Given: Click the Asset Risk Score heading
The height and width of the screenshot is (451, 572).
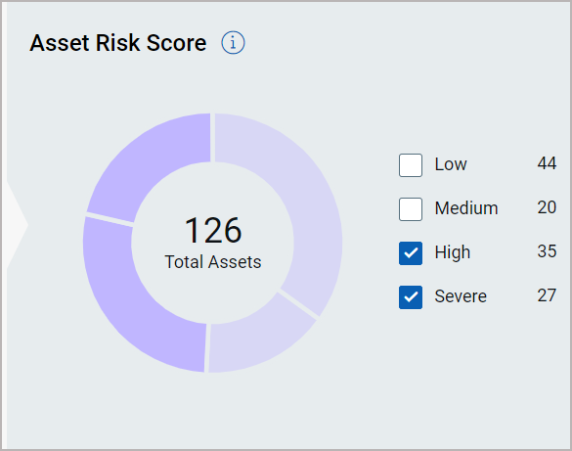Looking at the screenshot, I should tap(118, 43).
